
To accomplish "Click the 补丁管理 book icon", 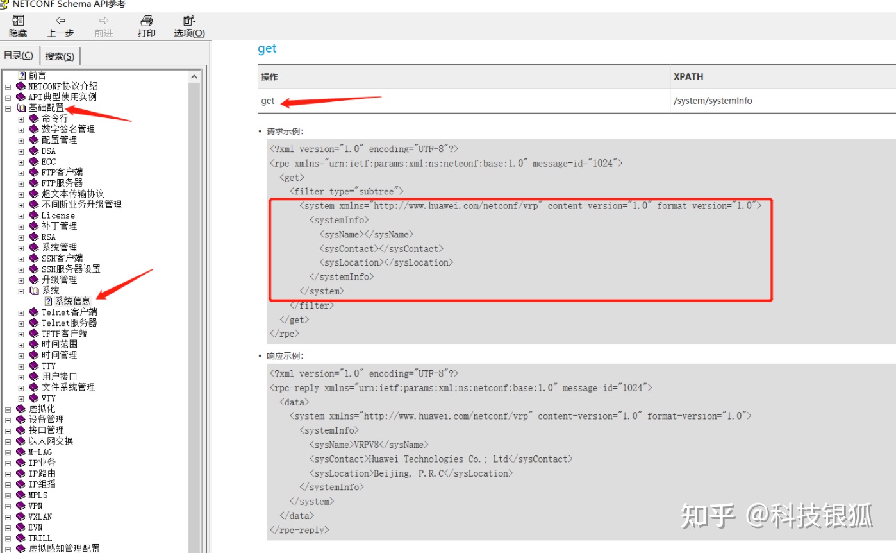I will (x=34, y=226).
